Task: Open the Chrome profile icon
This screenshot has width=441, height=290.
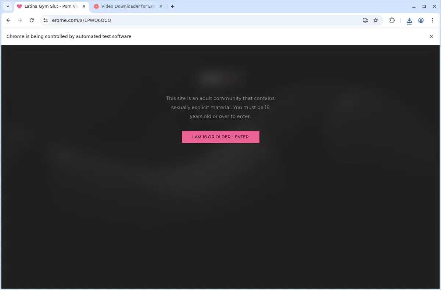Action: (421, 21)
